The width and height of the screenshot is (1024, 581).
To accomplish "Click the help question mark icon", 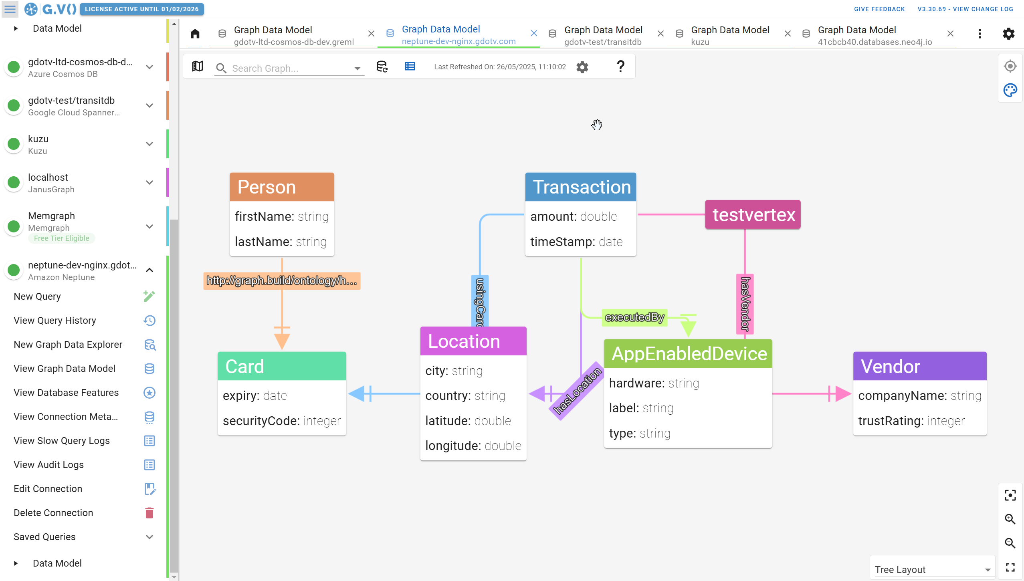I will (x=620, y=67).
